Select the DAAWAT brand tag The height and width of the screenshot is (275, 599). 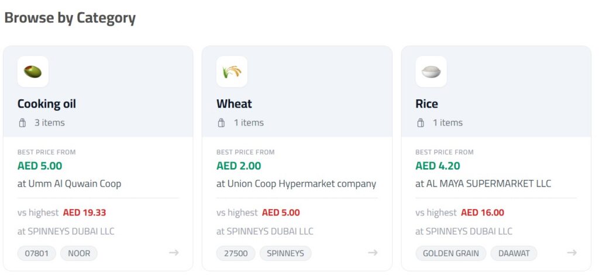(x=514, y=253)
